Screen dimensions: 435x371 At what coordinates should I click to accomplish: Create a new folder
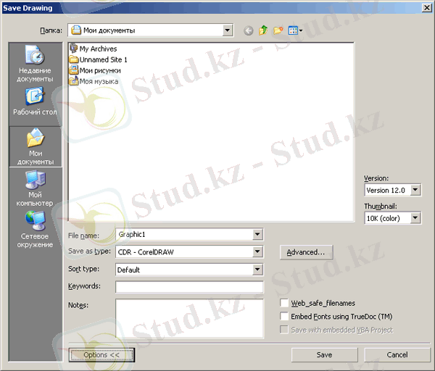tap(278, 30)
